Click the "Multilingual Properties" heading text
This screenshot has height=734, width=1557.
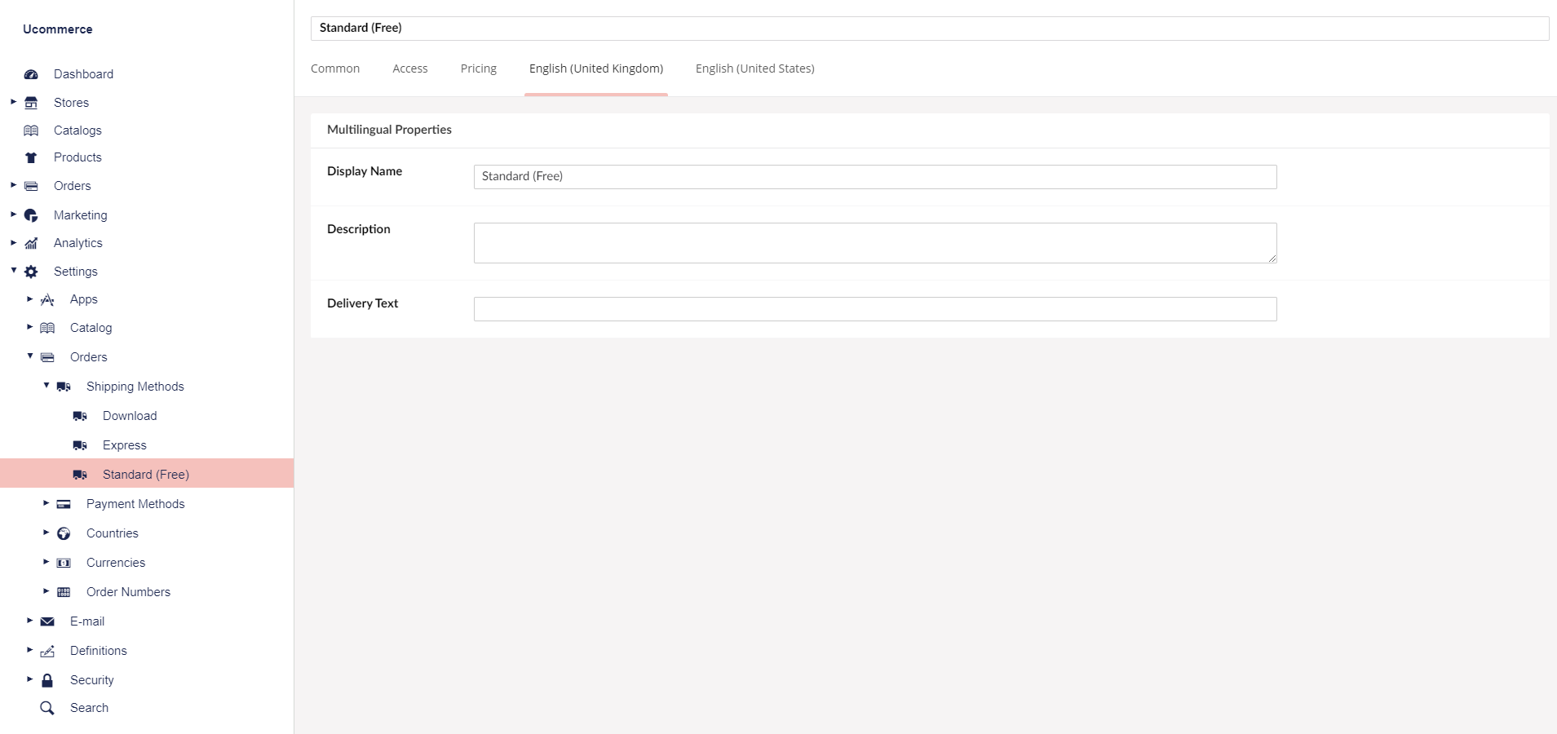pyautogui.click(x=389, y=130)
